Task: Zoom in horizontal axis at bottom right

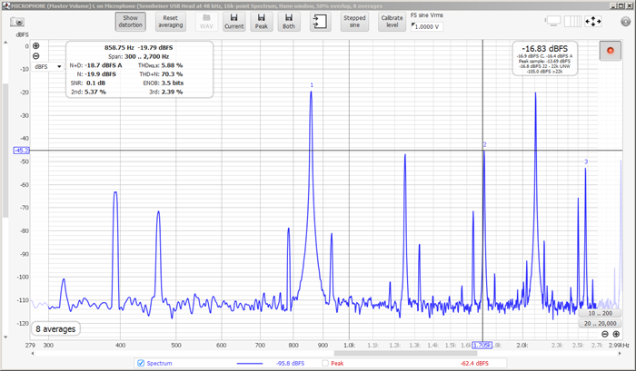Action: click(x=616, y=334)
